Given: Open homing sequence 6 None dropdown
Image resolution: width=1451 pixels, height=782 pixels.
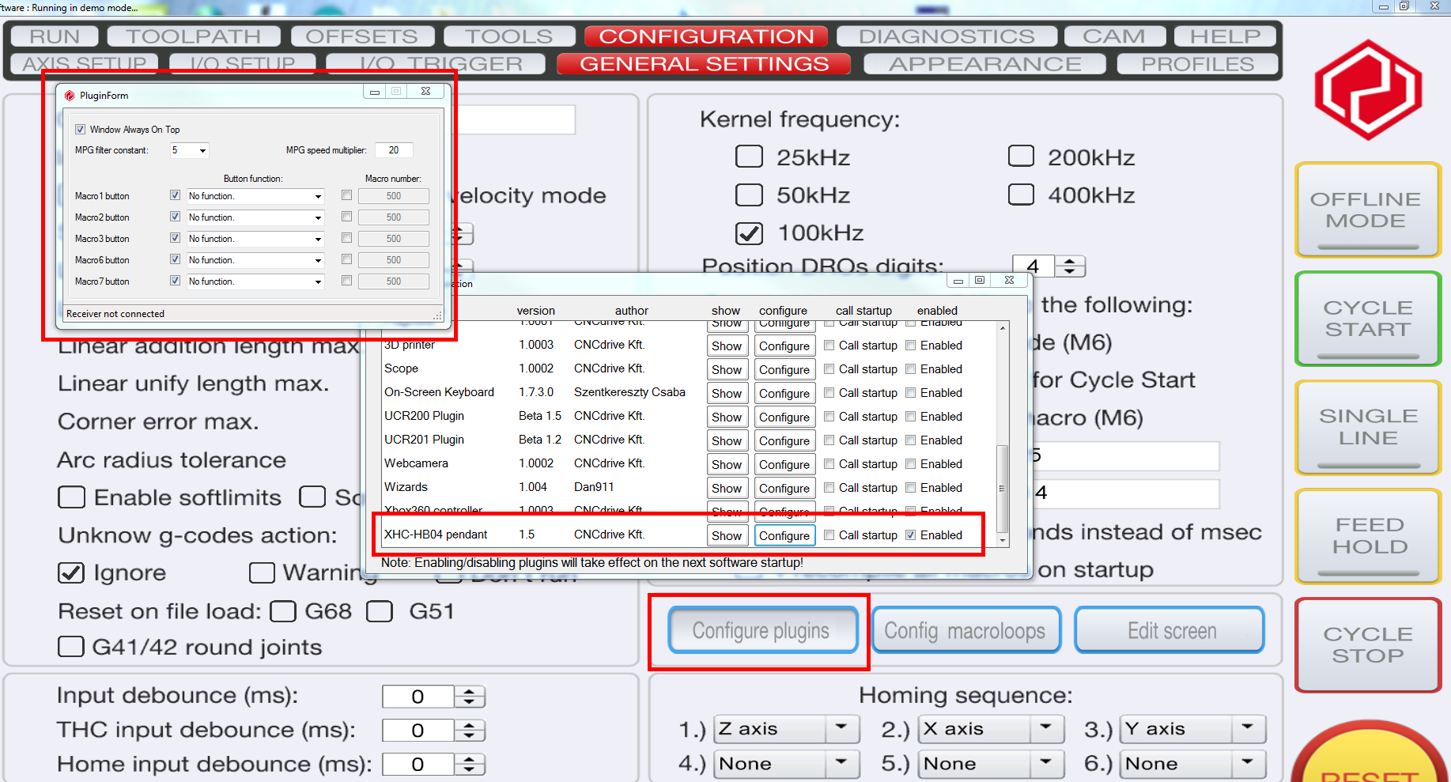Looking at the screenshot, I should coord(1248,763).
